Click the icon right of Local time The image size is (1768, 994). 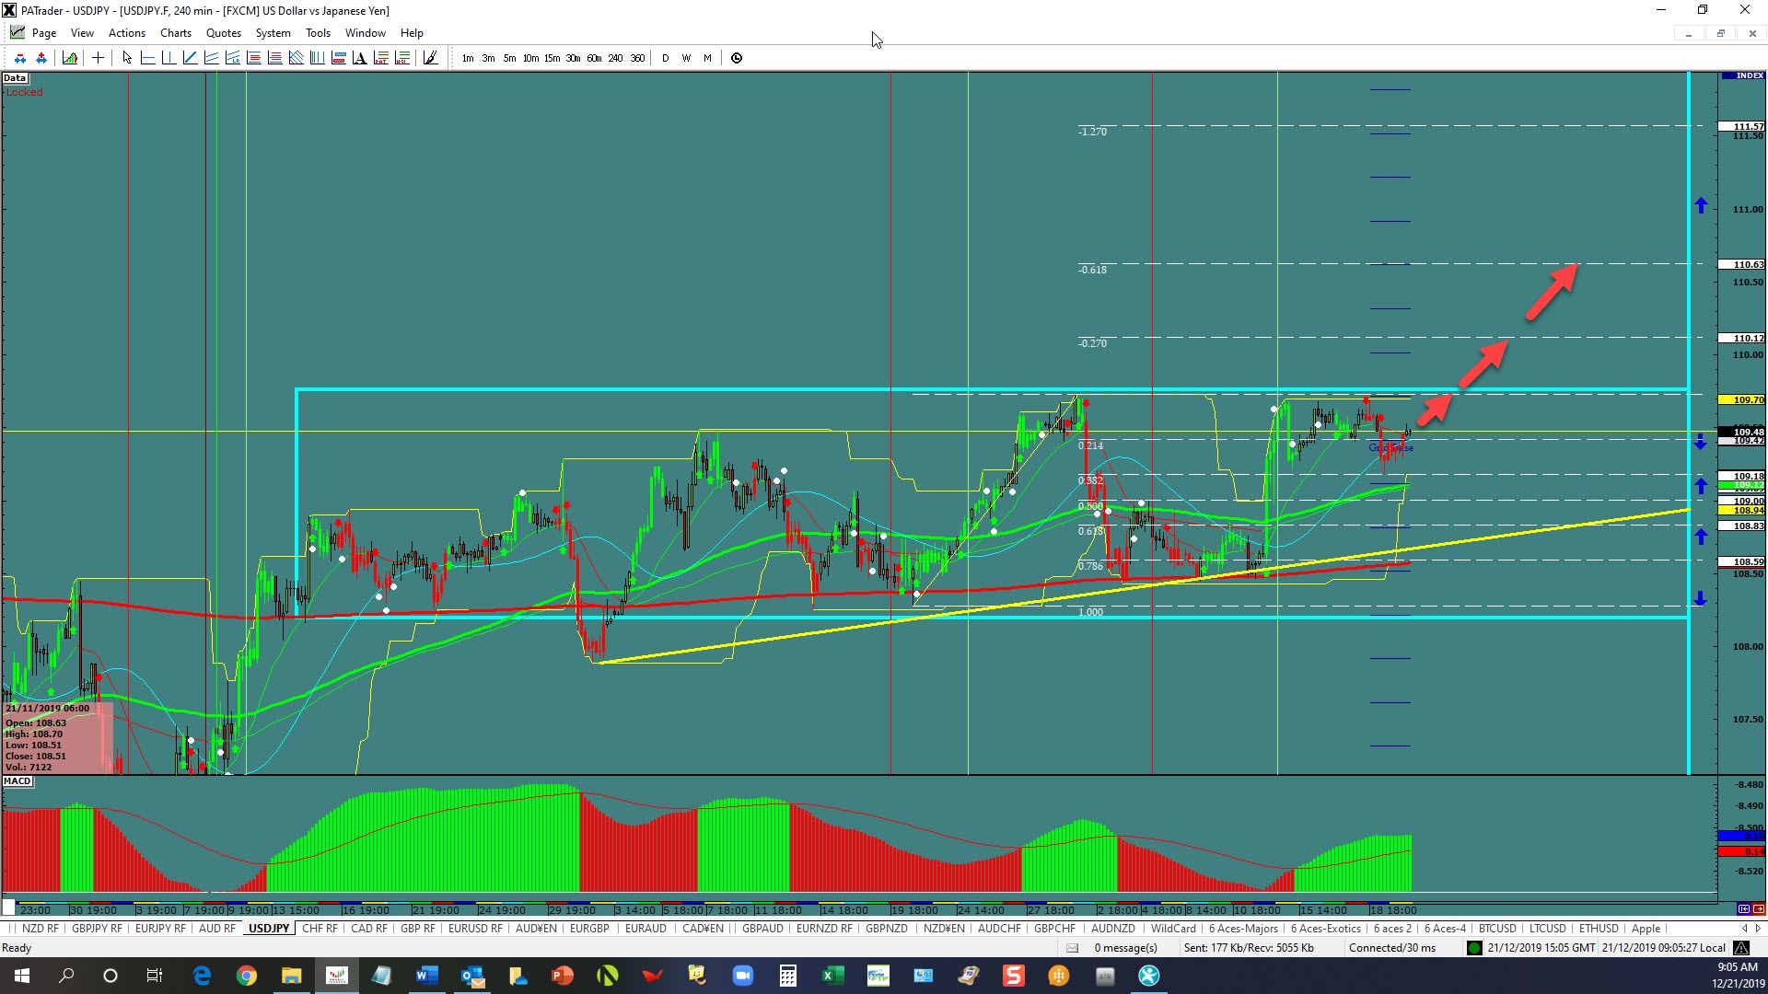point(1741,948)
